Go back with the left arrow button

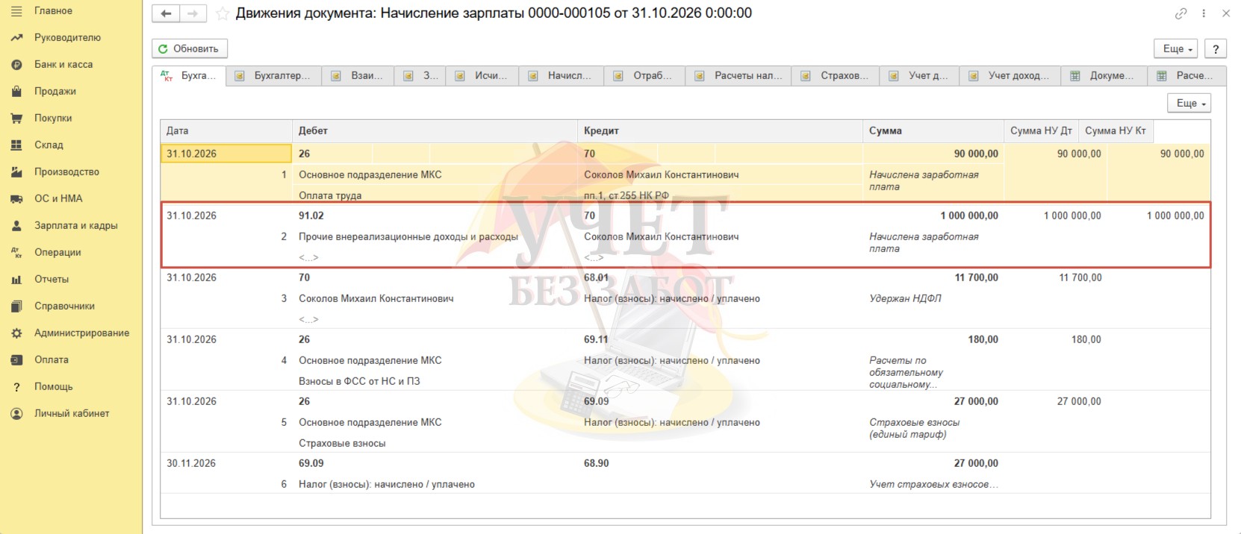[x=166, y=13]
